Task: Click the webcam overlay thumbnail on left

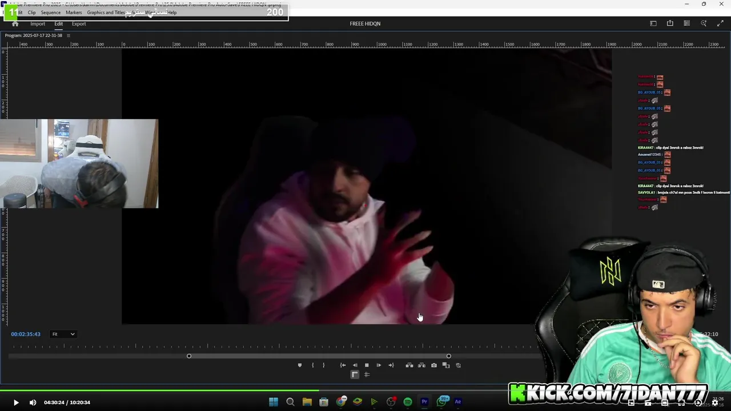Action: click(x=79, y=163)
